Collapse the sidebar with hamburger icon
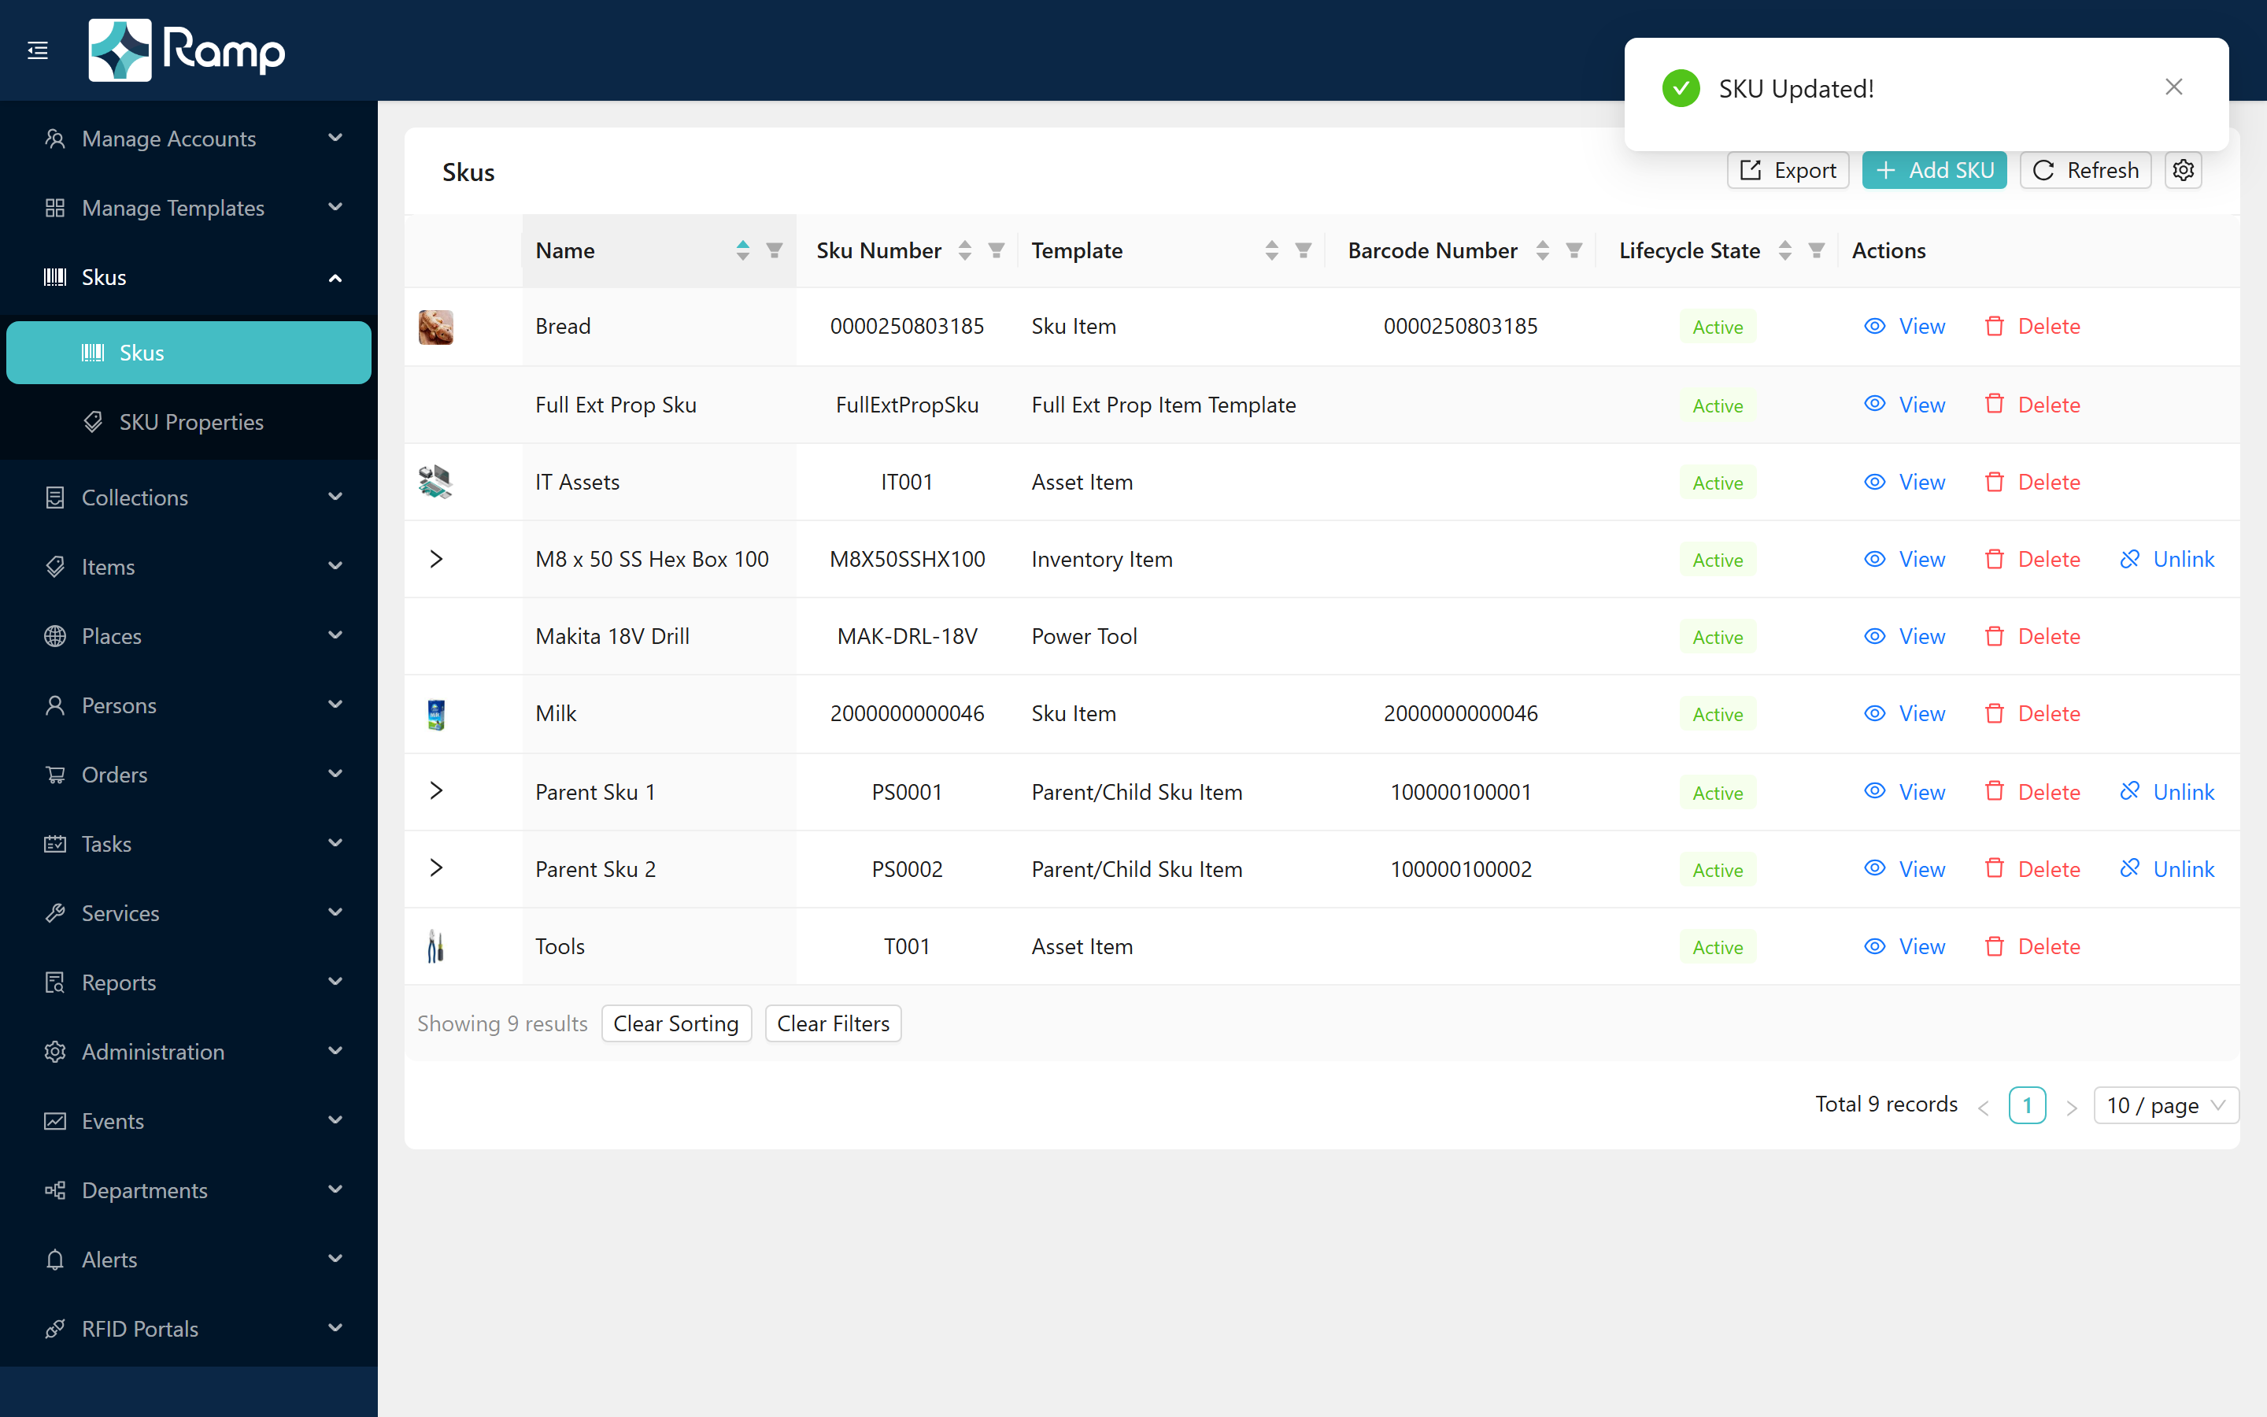The height and width of the screenshot is (1417, 2267). pos(38,50)
